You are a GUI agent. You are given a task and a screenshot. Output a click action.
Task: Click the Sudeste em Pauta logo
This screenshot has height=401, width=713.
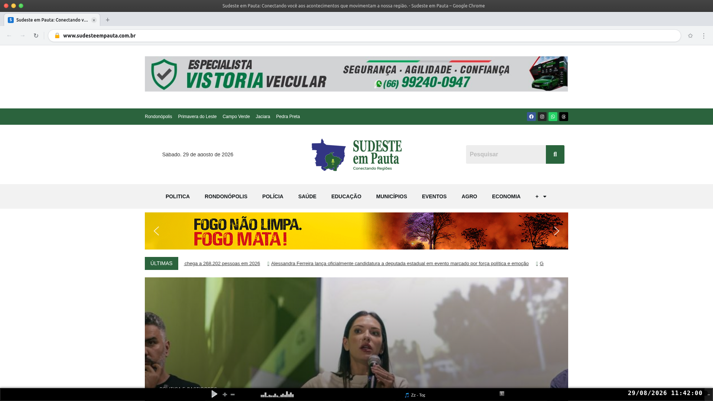pos(356,155)
